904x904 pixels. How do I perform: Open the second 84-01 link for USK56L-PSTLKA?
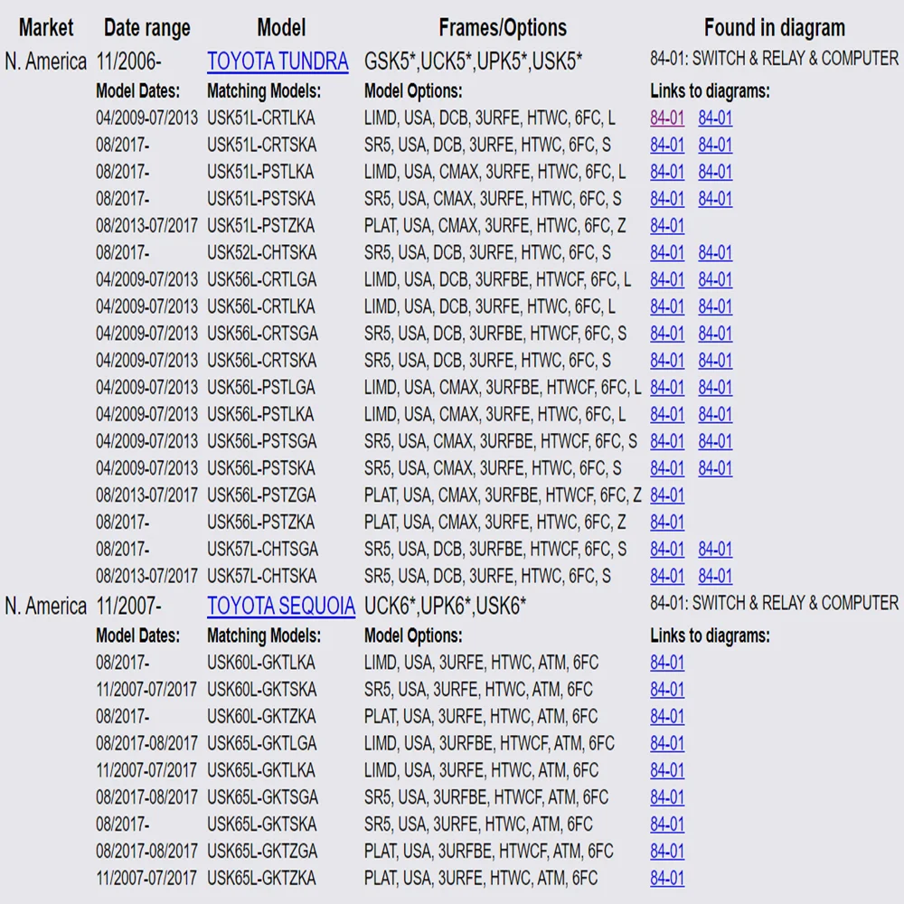click(x=715, y=414)
